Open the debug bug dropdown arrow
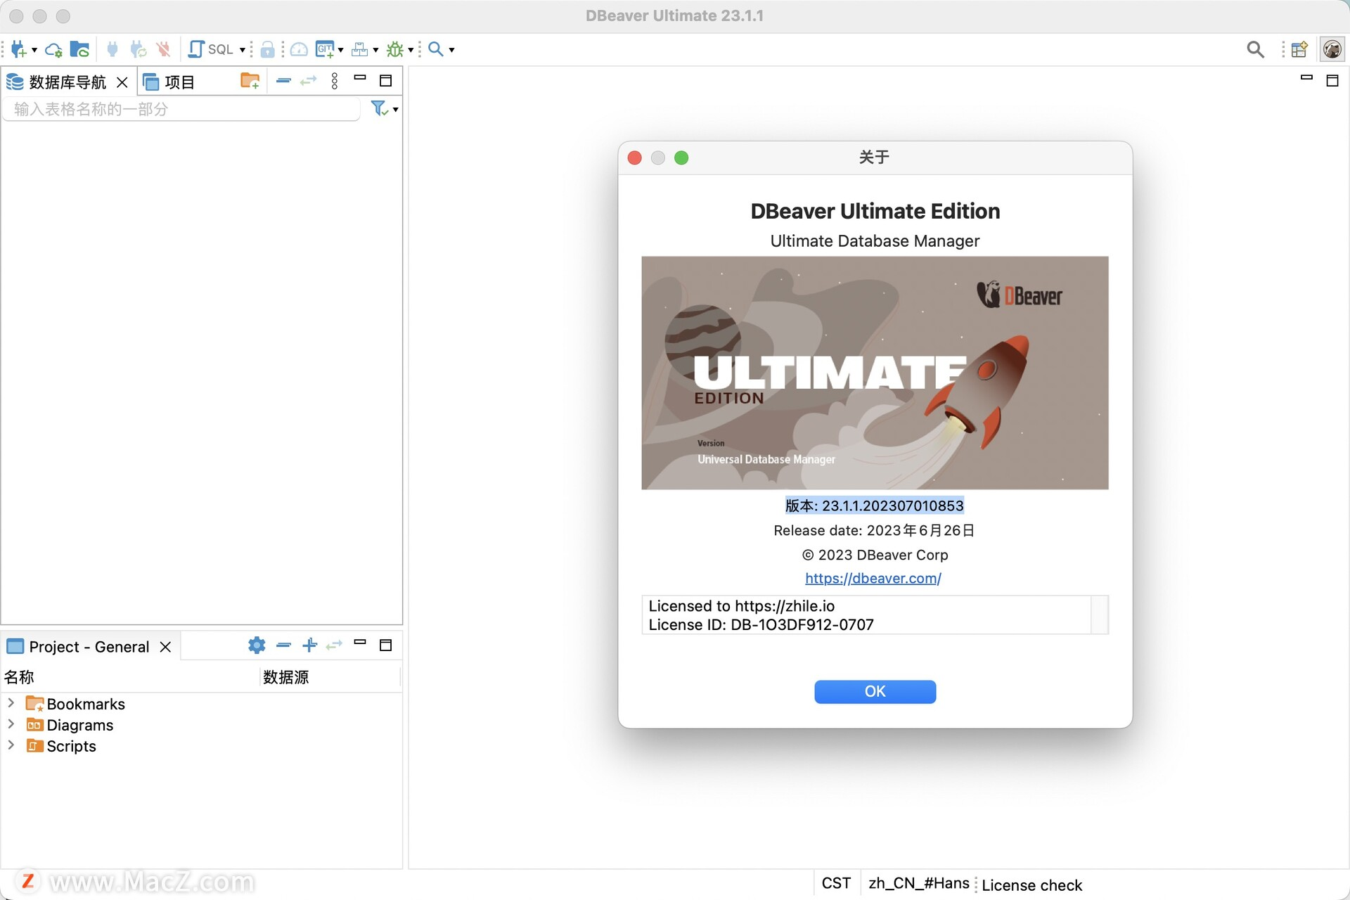The height and width of the screenshot is (900, 1350). [x=411, y=50]
